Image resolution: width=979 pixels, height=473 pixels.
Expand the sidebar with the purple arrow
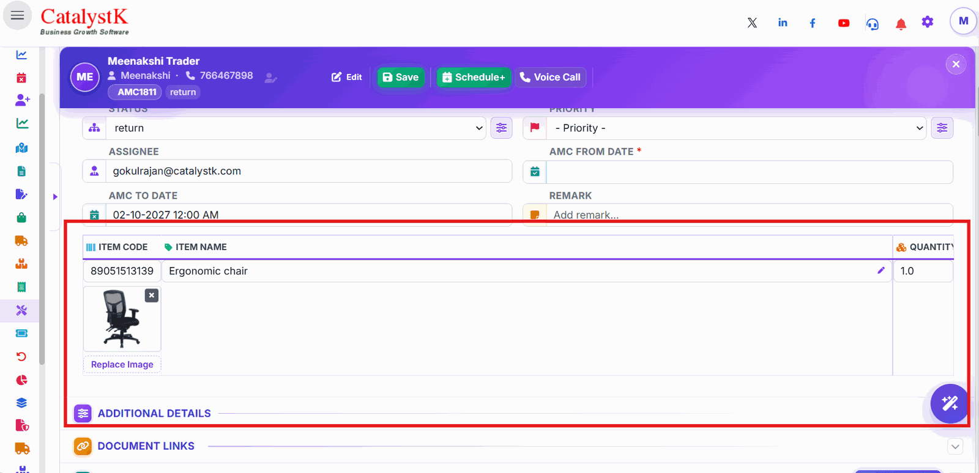[55, 197]
